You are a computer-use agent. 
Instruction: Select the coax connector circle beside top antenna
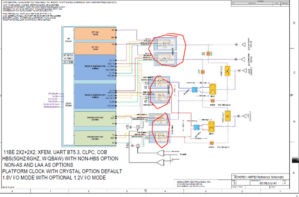pyautogui.click(x=236, y=45)
